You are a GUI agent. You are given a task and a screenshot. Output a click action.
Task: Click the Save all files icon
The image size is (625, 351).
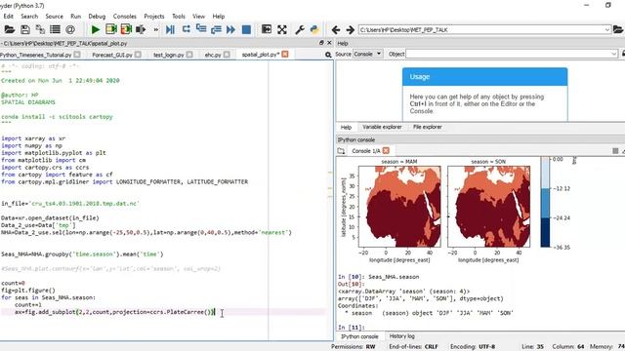[x=40, y=29]
